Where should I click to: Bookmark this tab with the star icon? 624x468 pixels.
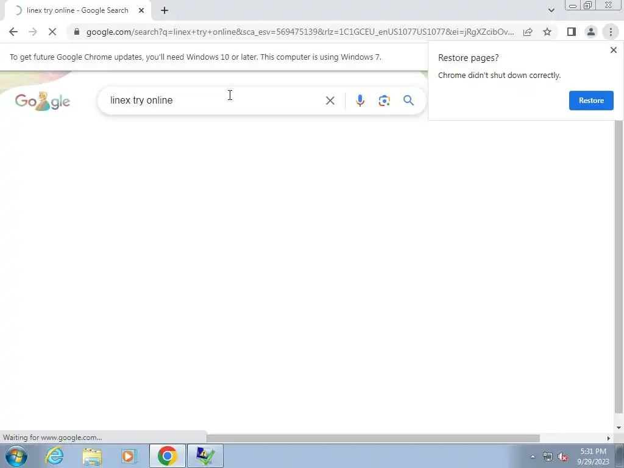(547, 32)
